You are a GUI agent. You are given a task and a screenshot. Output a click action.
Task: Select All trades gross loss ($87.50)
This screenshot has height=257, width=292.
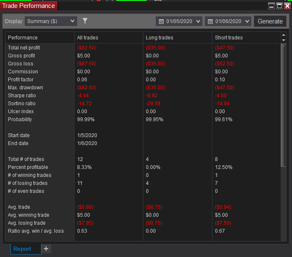pyautogui.click(x=87, y=64)
